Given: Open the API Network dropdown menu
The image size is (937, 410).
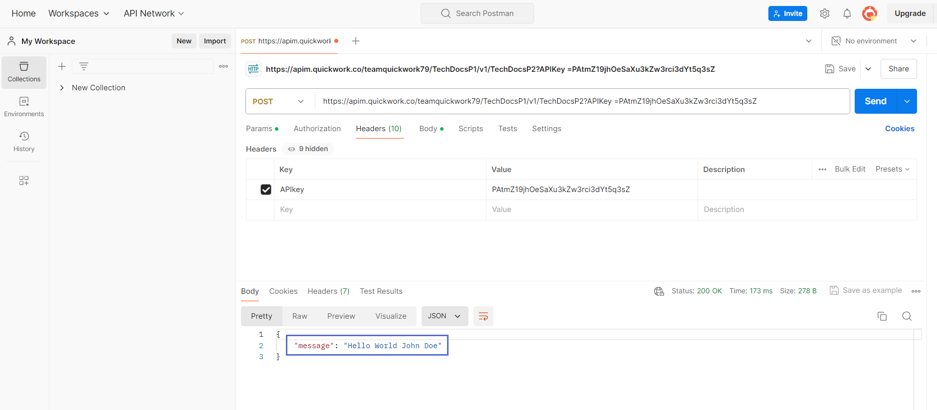Looking at the screenshot, I should [154, 13].
